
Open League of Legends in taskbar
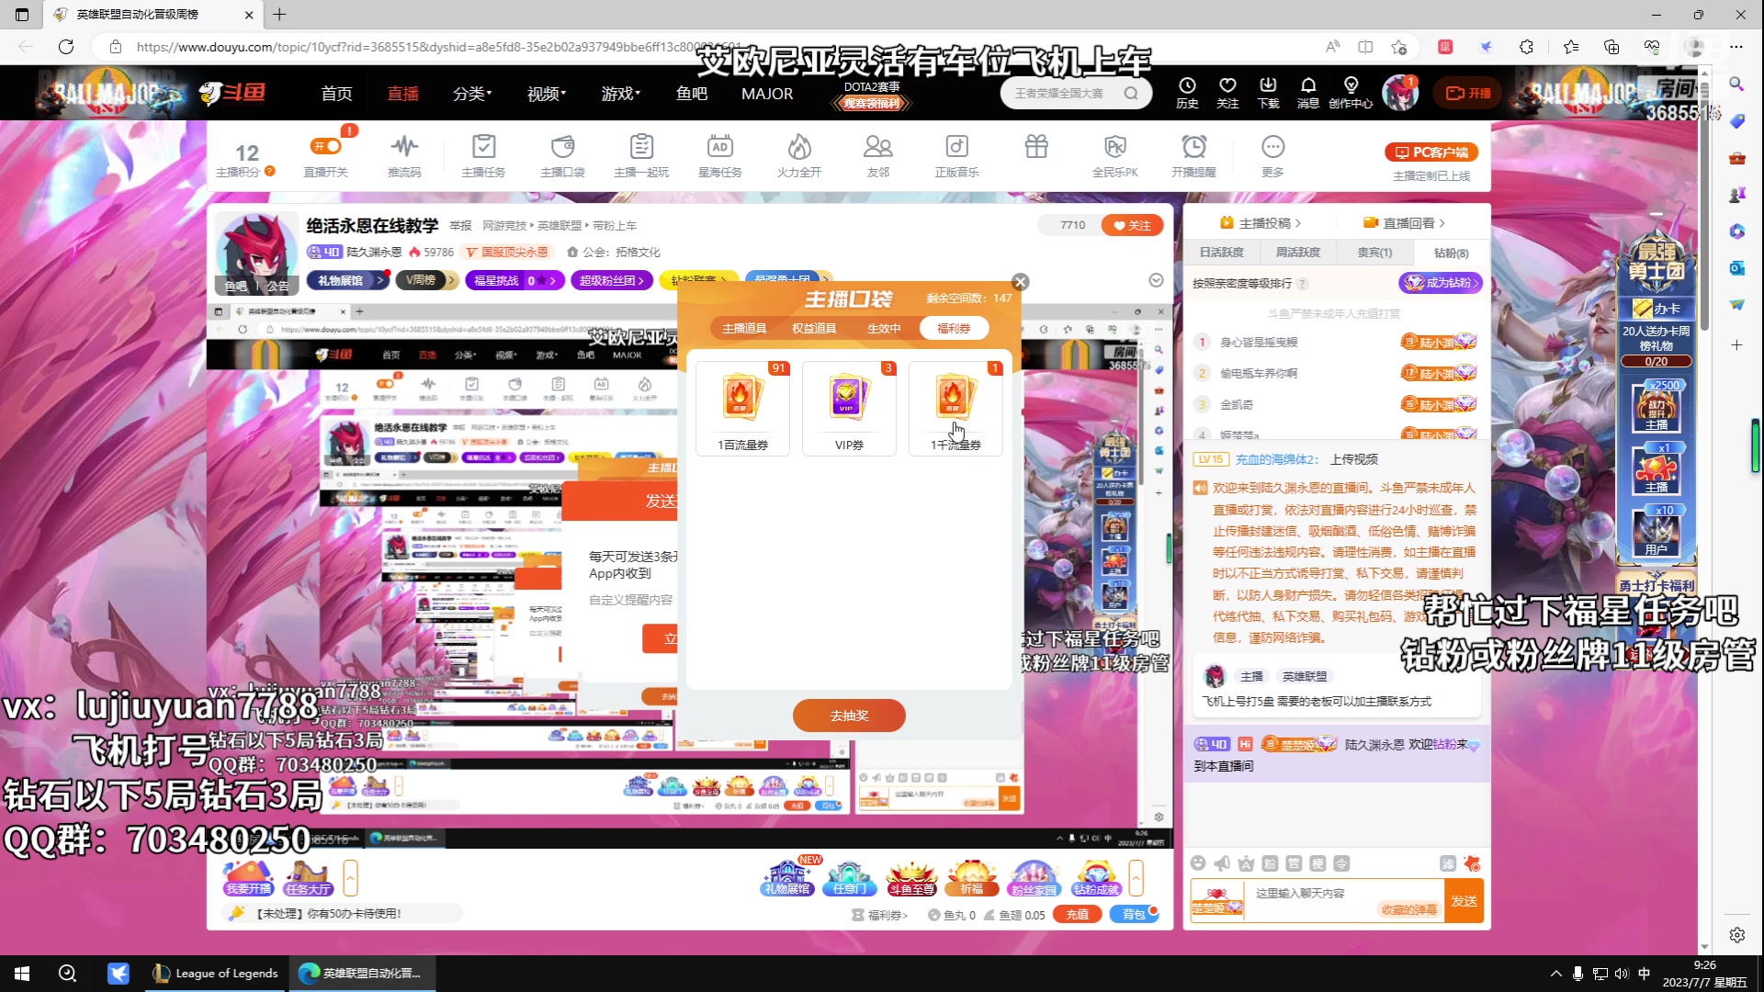click(215, 974)
